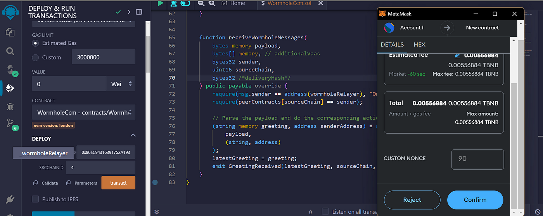543x216 pixels.
Task: Click the evm version: london badge
Action: (53, 125)
